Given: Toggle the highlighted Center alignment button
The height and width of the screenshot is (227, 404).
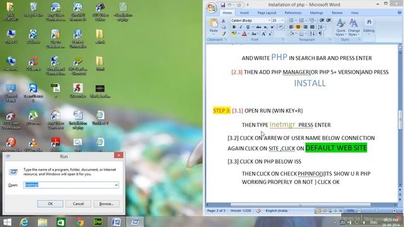Looking at the screenshot, I should click(298, 27).
